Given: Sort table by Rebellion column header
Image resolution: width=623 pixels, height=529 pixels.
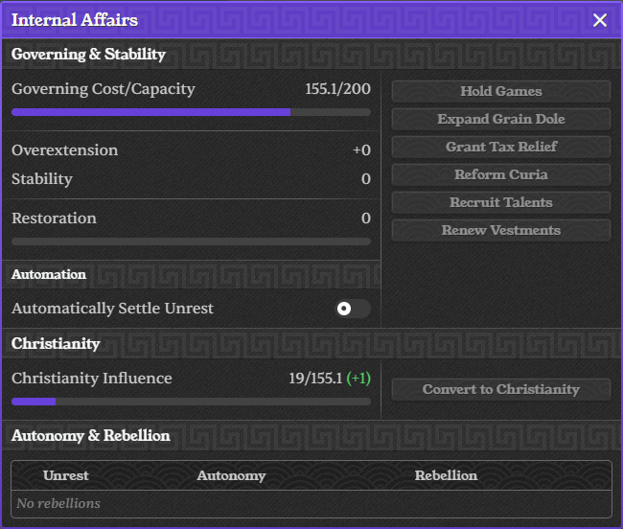Looking at the screenshot, I should click(446, 475).
